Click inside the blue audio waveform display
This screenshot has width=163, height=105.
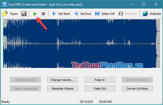click(81, 44)
